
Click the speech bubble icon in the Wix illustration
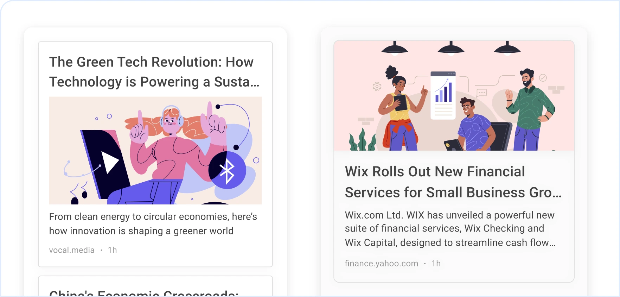click(x=481, y=93)
